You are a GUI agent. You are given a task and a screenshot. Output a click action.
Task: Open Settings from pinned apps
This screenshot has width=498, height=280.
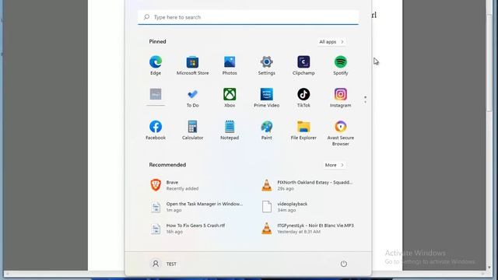point(266,65)
